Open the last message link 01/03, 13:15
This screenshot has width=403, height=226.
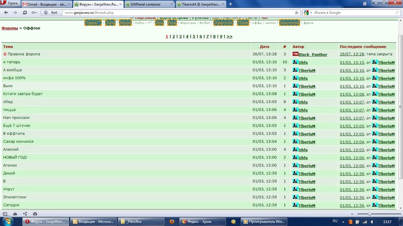click(352, 62)
